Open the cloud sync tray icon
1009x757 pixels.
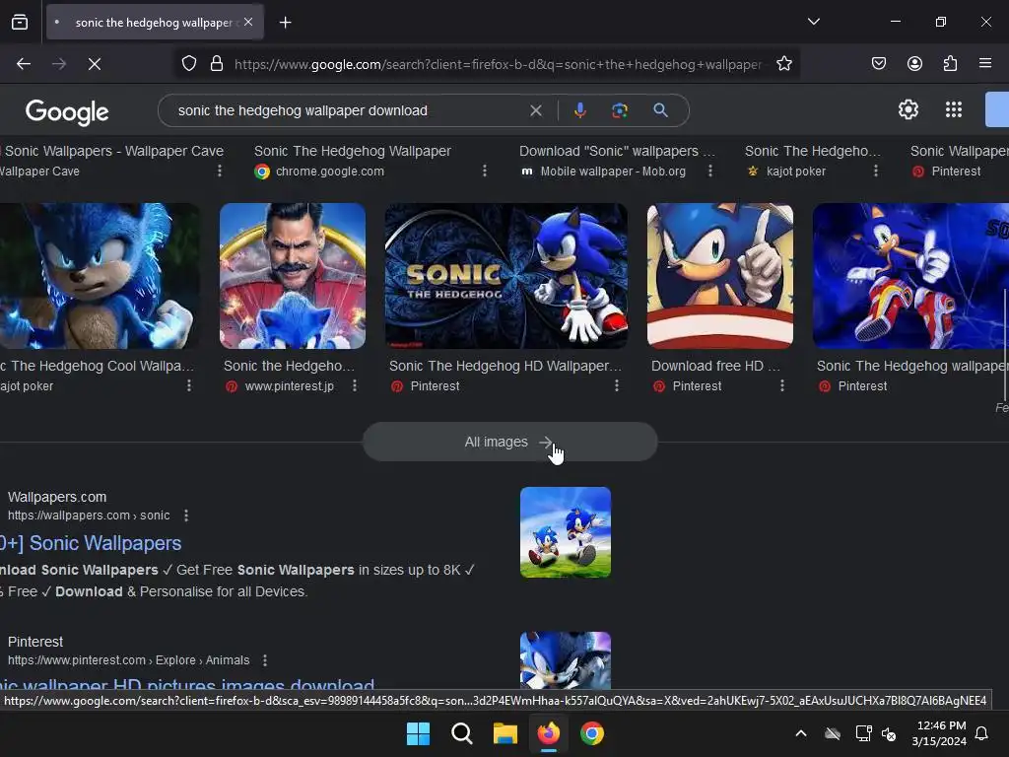[x=833, y=733]
